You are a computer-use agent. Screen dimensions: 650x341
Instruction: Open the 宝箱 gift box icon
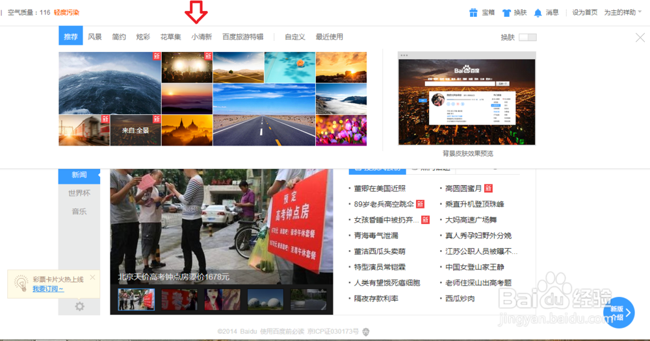pos(473,12)
